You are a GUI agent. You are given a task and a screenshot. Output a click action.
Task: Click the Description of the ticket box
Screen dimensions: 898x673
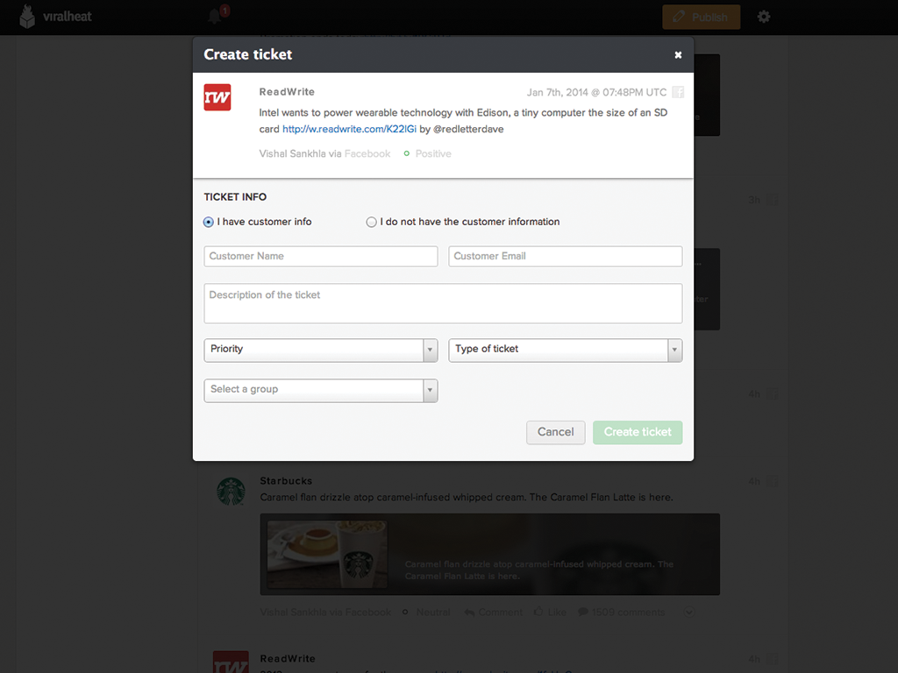tap(443, 303)
